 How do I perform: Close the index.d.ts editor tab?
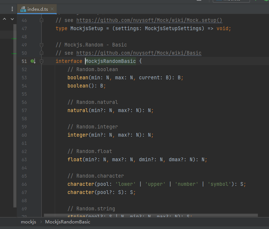click(52, 9)
